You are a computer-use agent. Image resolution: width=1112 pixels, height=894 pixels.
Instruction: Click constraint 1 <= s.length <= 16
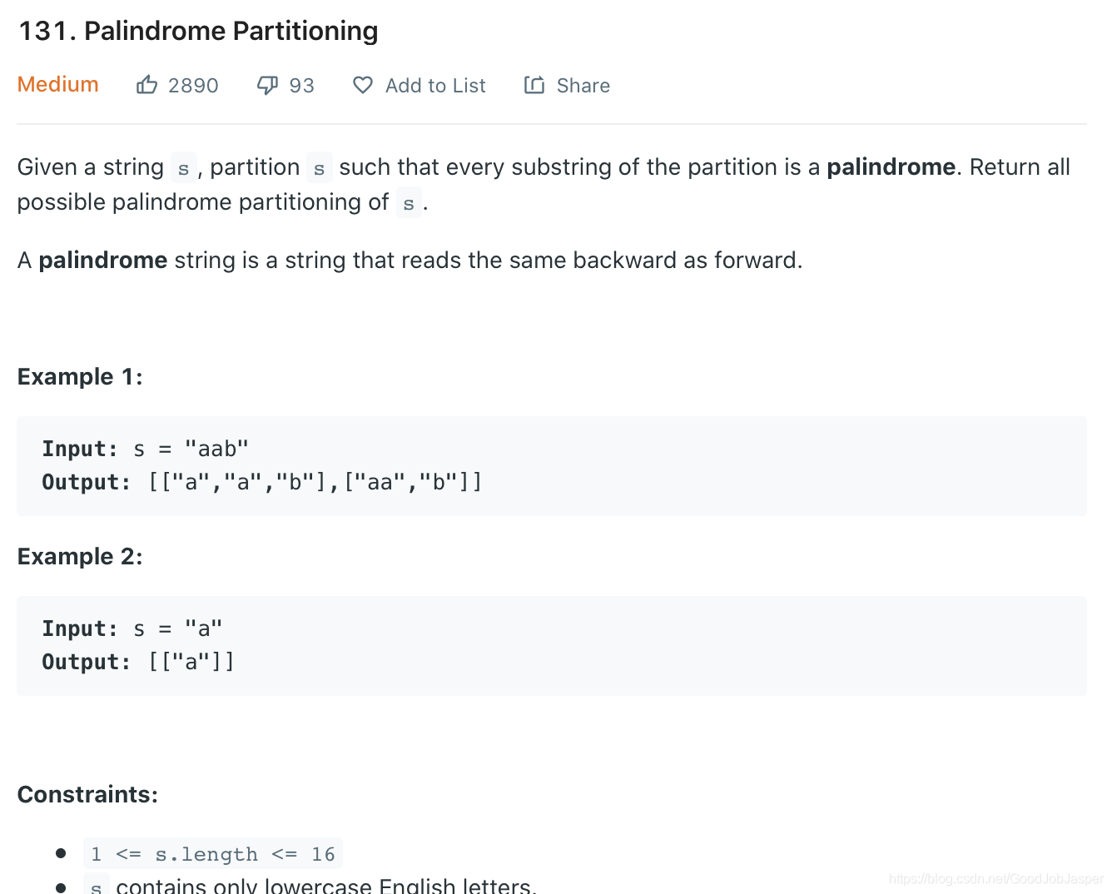coord(213,854)
